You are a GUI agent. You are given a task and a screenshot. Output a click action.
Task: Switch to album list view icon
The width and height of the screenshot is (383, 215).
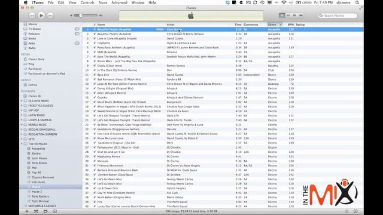(x=288, y=16)
